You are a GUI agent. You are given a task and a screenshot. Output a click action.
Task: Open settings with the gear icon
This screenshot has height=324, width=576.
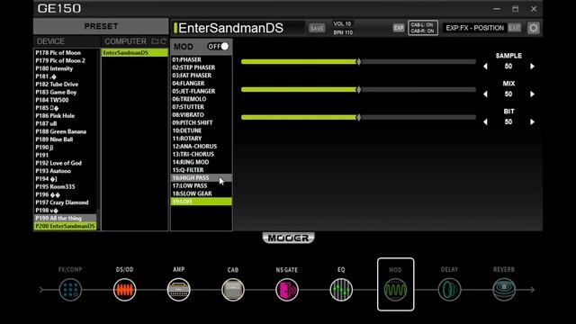click(534, 28)
